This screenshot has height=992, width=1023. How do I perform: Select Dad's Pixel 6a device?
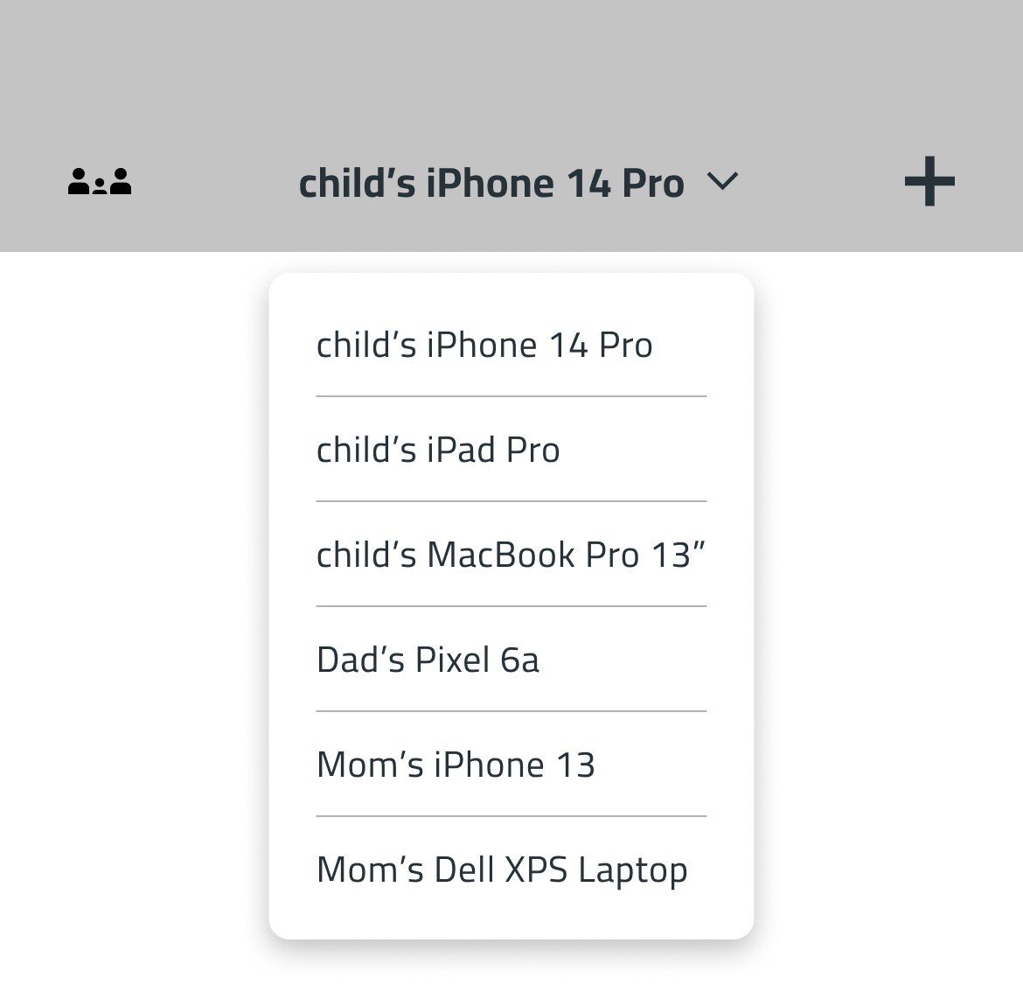pos(428,660)
